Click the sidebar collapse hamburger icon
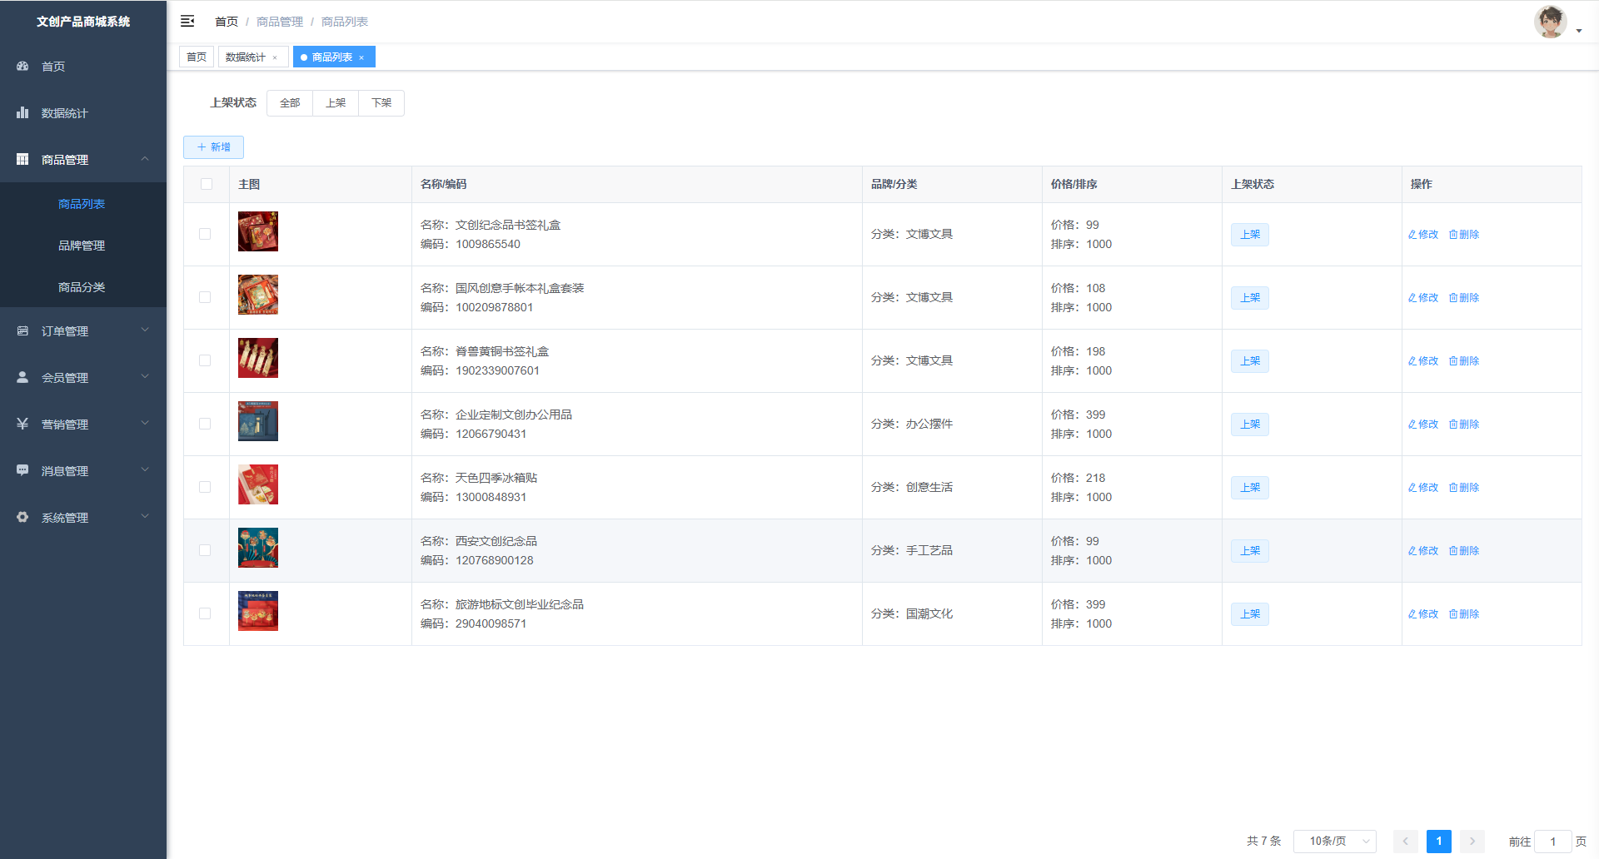 187,21
